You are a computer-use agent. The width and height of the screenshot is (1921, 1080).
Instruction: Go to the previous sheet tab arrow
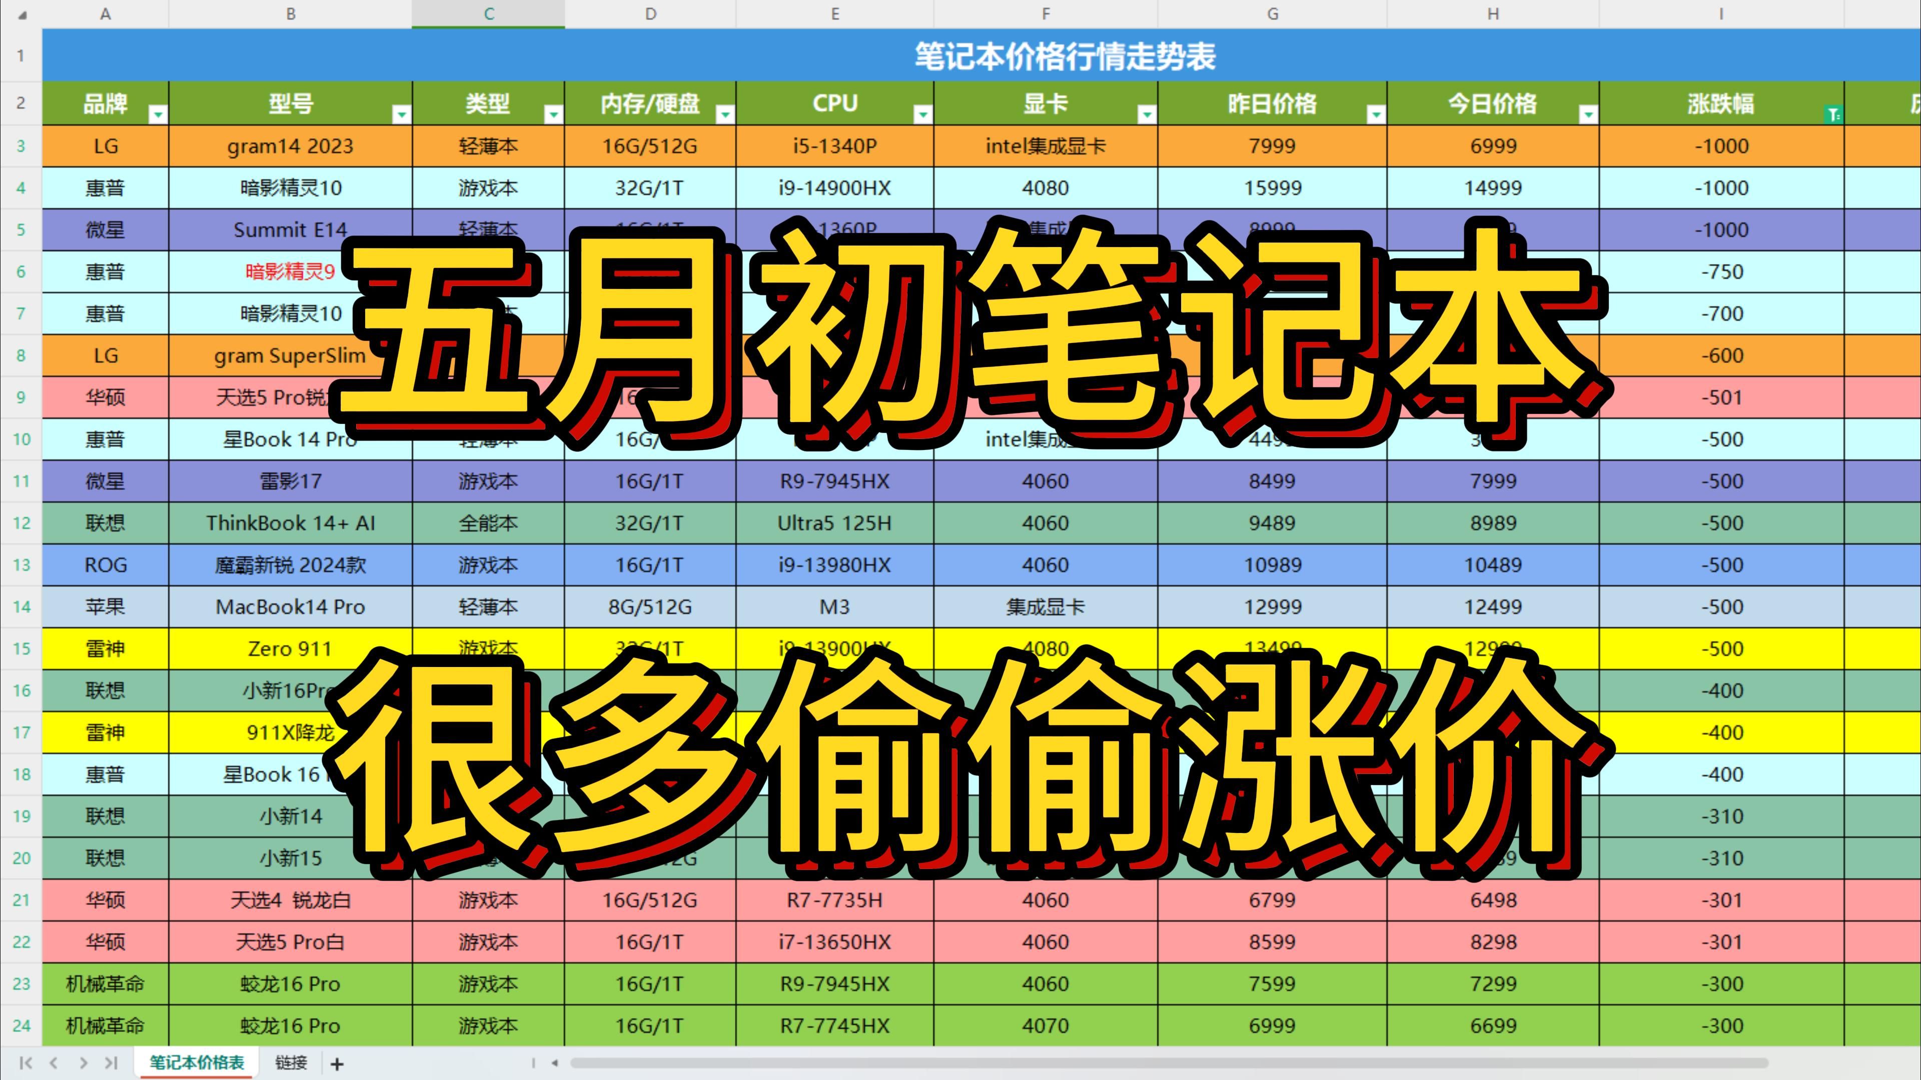pos(54,1063)
